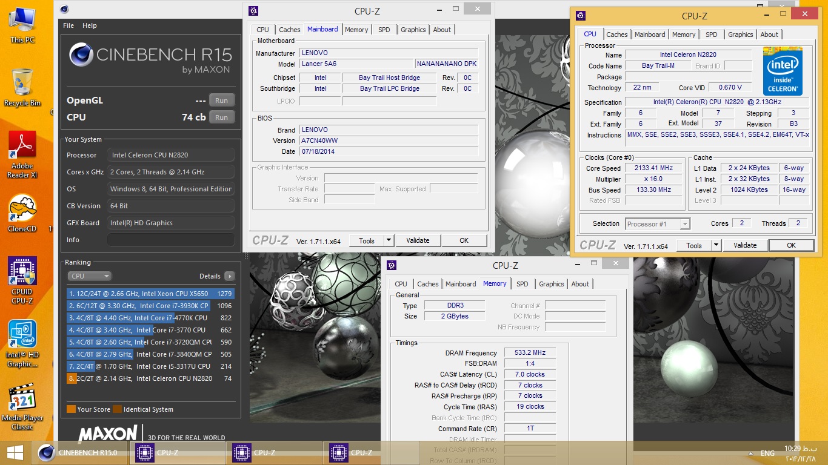Click Validate in CPU window
The height and width of the screenshot is (465, 828).
[x=745, y=245]
